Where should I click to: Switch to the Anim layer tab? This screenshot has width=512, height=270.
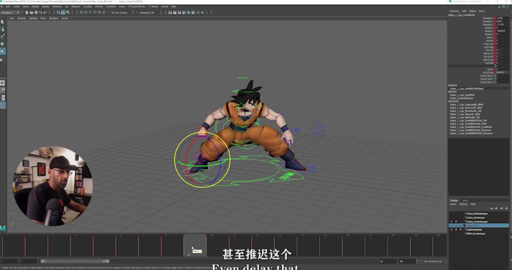click(x=465, y=200)
